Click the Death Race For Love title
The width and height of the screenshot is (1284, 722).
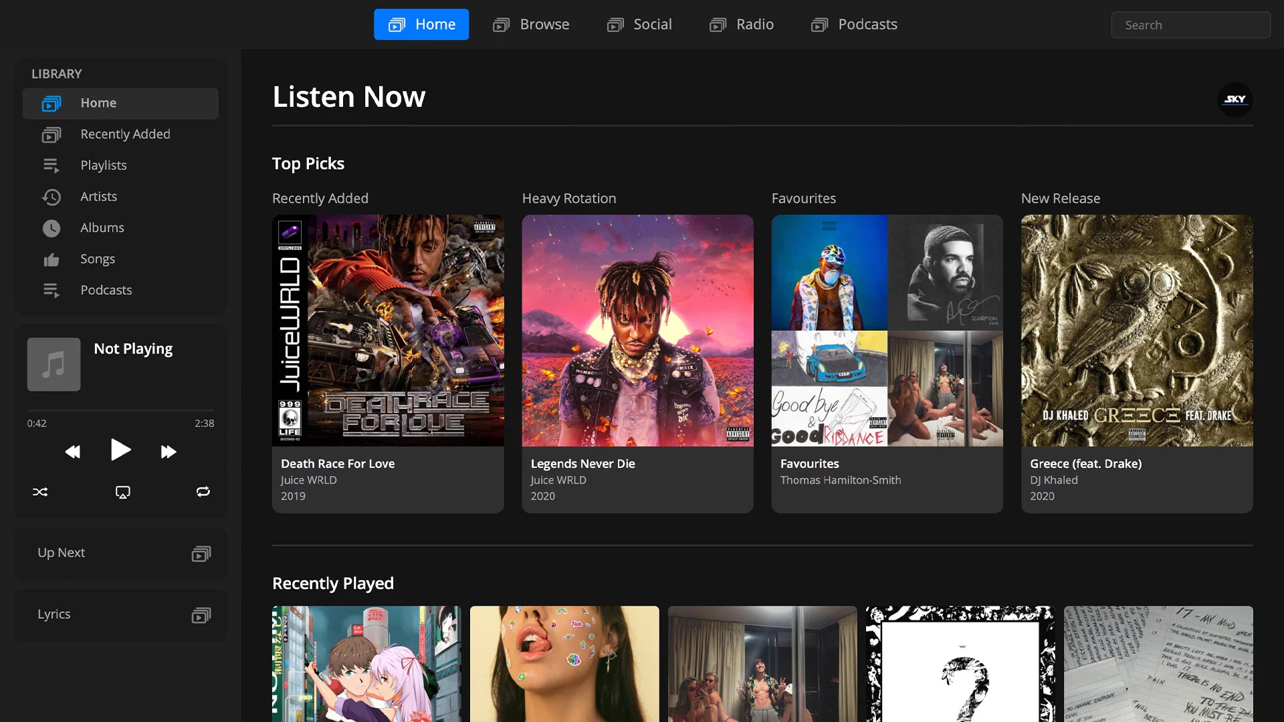pos(338,464)
